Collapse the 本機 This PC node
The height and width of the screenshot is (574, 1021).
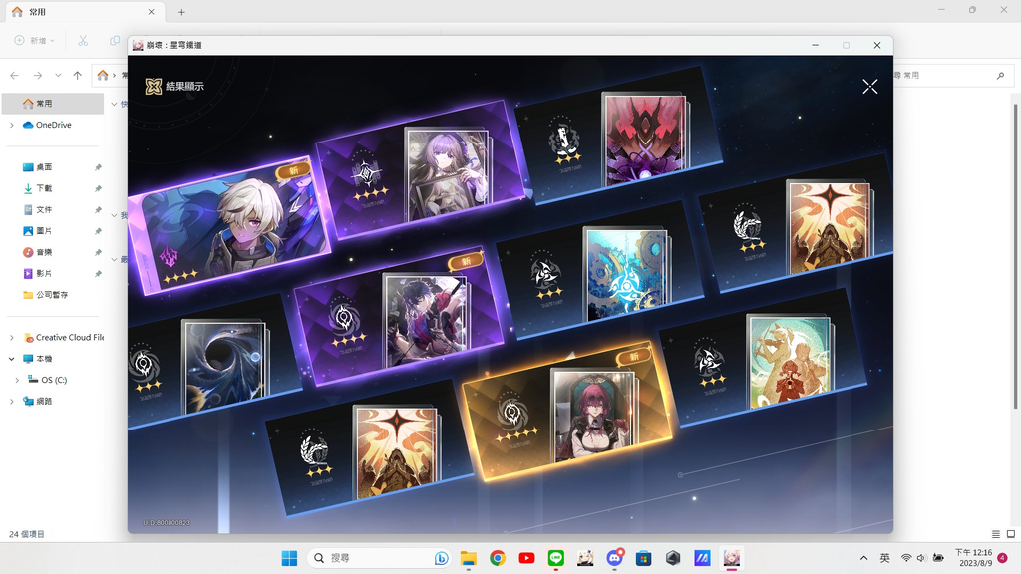[x=12, y=359]
